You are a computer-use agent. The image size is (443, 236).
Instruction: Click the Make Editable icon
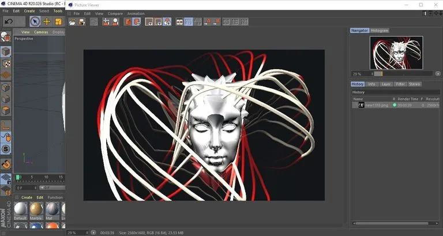(x=6, y=37)
